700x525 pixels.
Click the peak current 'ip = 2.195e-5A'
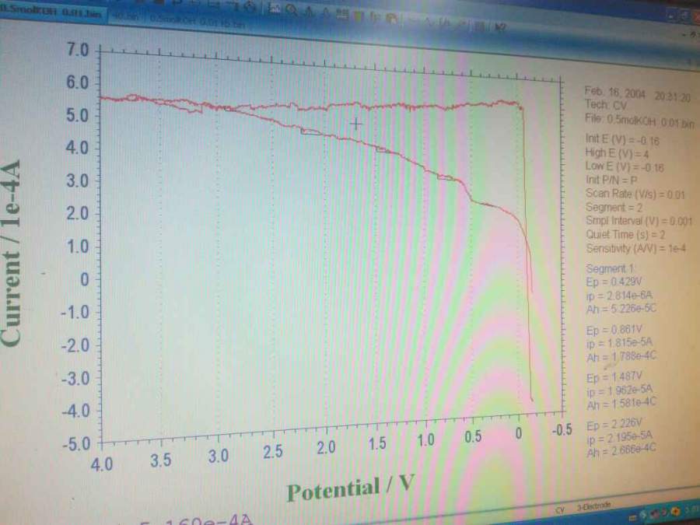619,437
